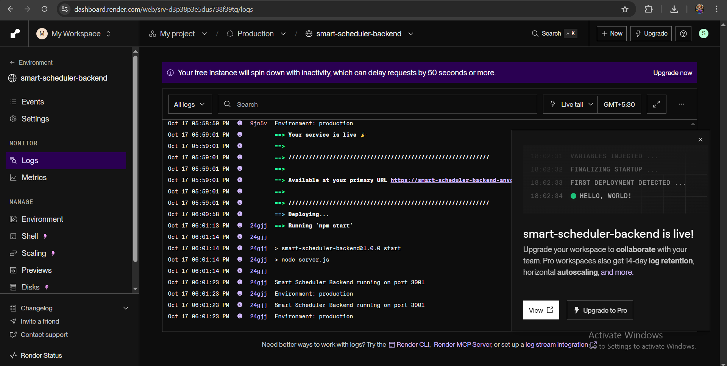Click the banner info icon
727x366 pixels.
[170, 73]
